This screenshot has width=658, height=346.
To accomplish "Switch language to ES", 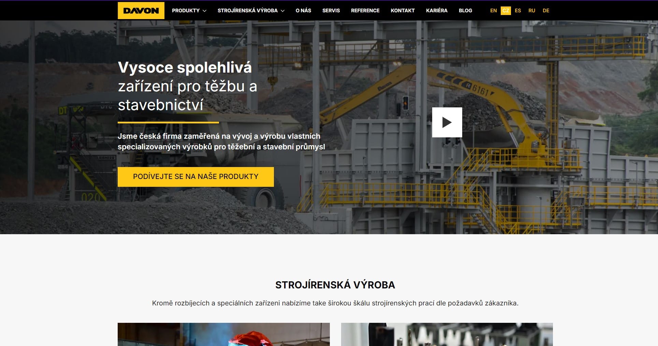I will click(518, 11).
